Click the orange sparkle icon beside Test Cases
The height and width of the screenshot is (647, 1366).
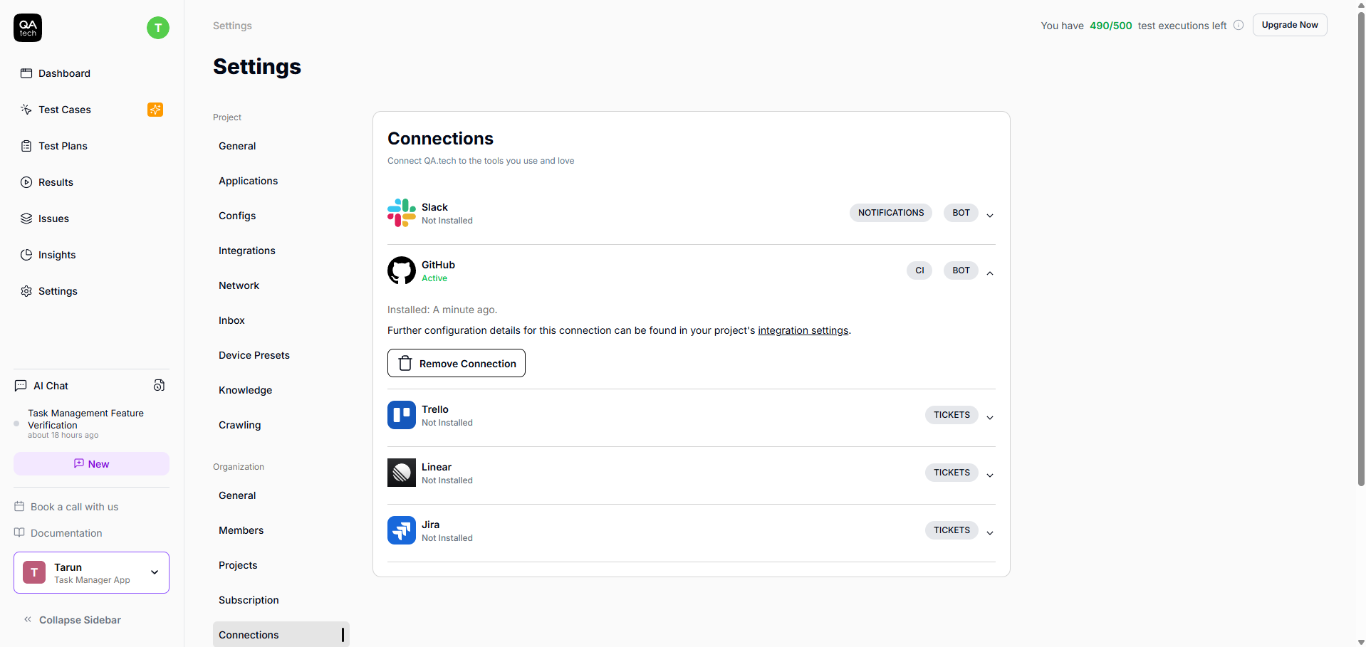pyautogui.click(x=155, y=110)
